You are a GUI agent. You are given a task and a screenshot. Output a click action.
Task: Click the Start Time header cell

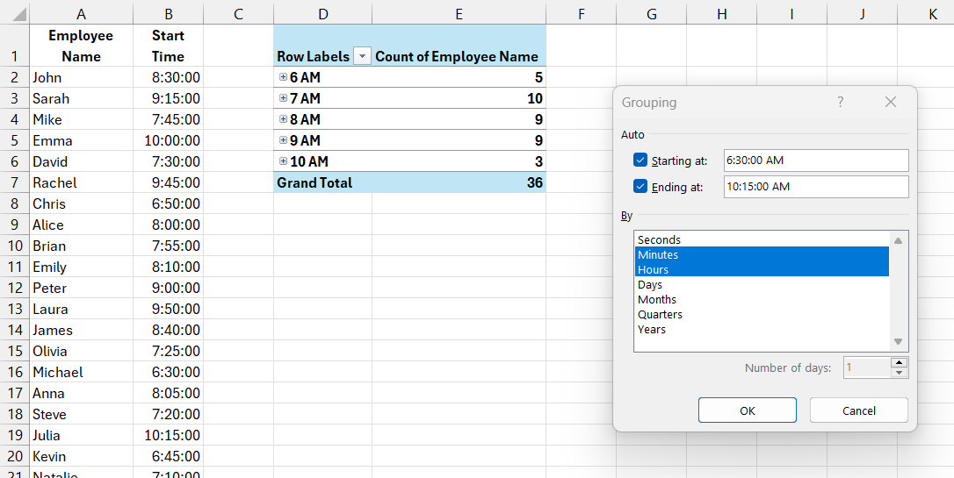click(169, 46)
